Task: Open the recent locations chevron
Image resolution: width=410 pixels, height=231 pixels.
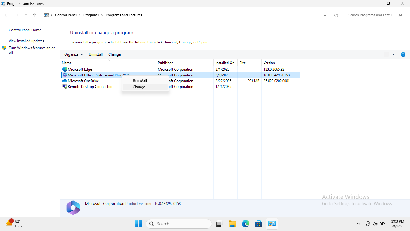Action: click(26, 15)
